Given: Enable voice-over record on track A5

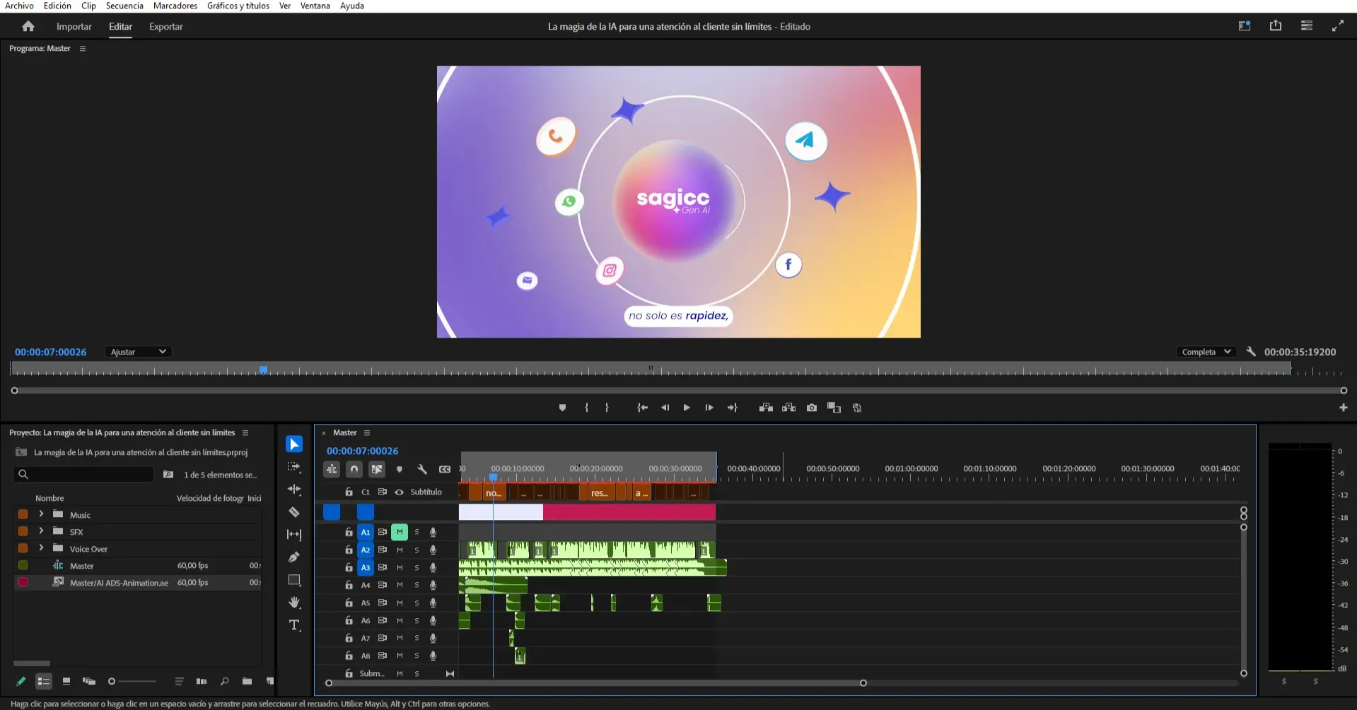Looking at the screenshot, I should coord(433,603).
